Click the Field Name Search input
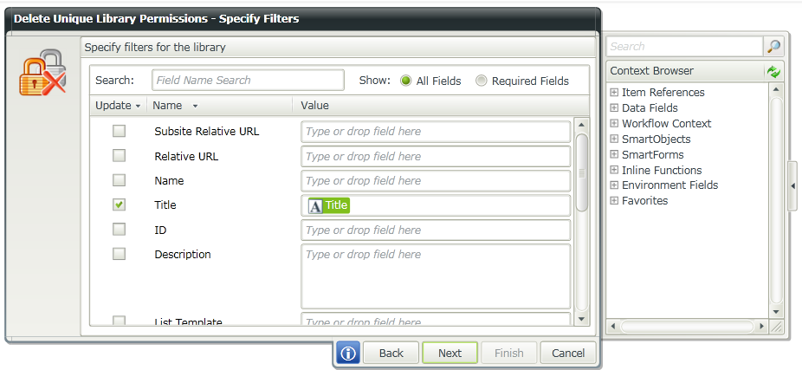Image resolution: width=802 pixels, height=370 pixels. (x=248, y=81)
